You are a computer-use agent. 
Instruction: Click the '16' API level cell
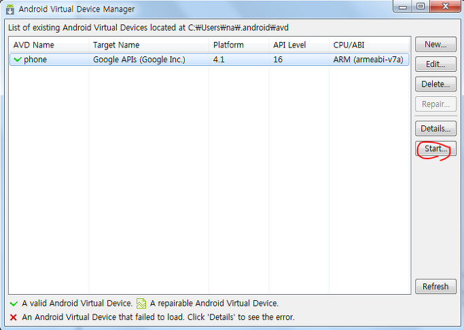pos(278,60)
